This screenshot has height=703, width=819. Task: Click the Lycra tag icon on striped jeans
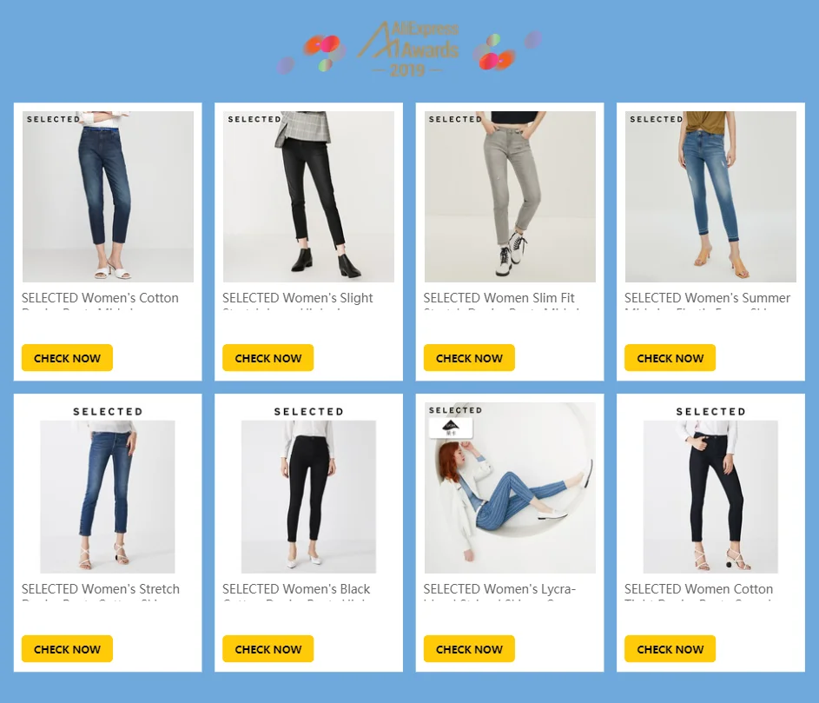(451, 428)
